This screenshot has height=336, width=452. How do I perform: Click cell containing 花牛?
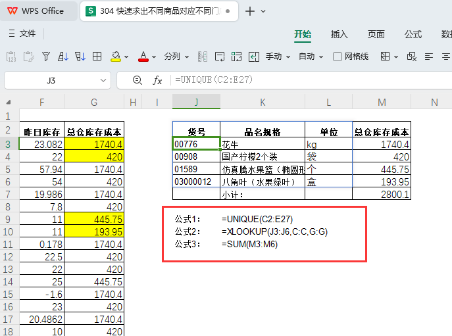tap(263, 144)
